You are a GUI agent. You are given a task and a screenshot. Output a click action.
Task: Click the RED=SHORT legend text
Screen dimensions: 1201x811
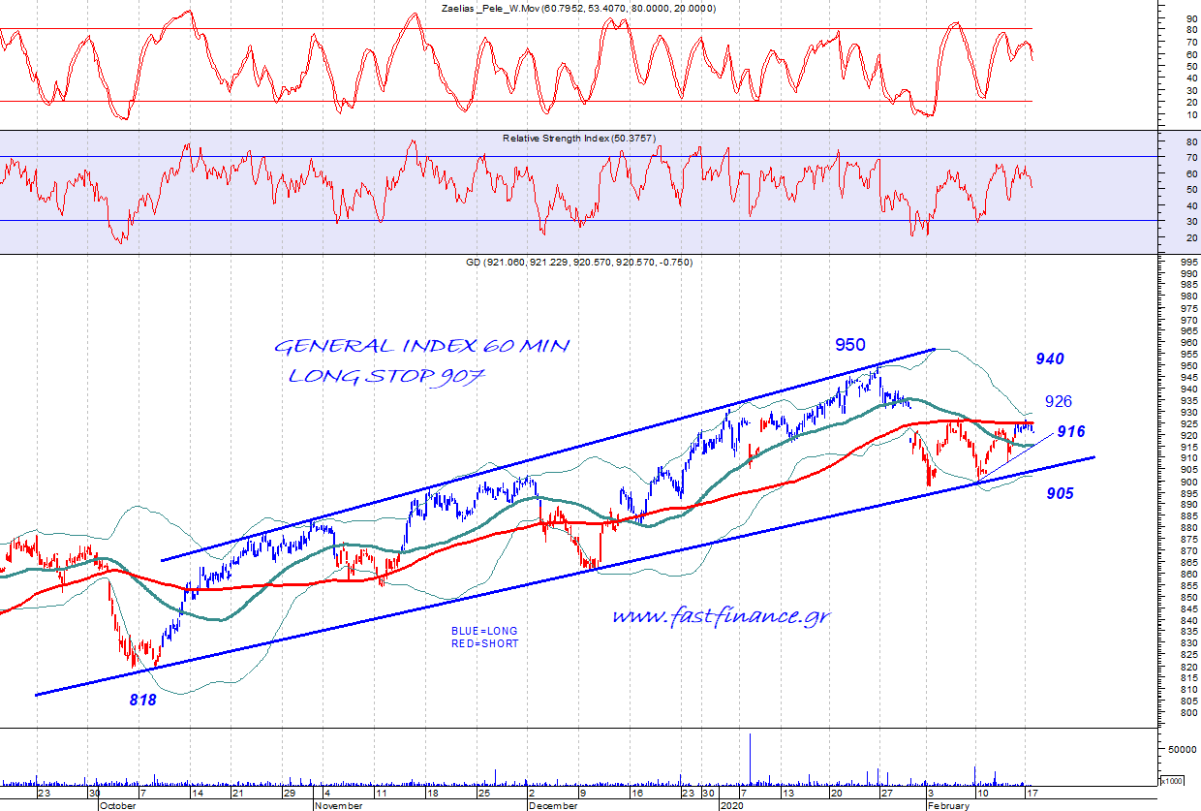point(484,643)
